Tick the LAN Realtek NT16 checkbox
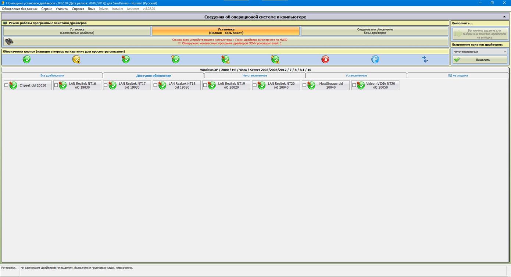The height and width of the screenshot is (277, 511). click(56, 85)
